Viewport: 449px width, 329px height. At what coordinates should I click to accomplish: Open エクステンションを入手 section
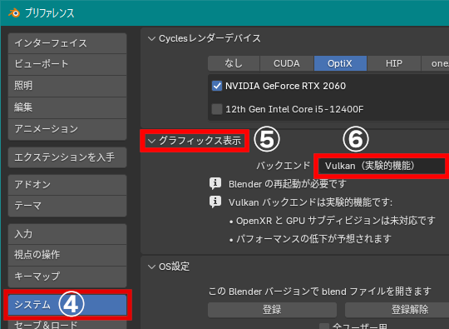point(67,157)
